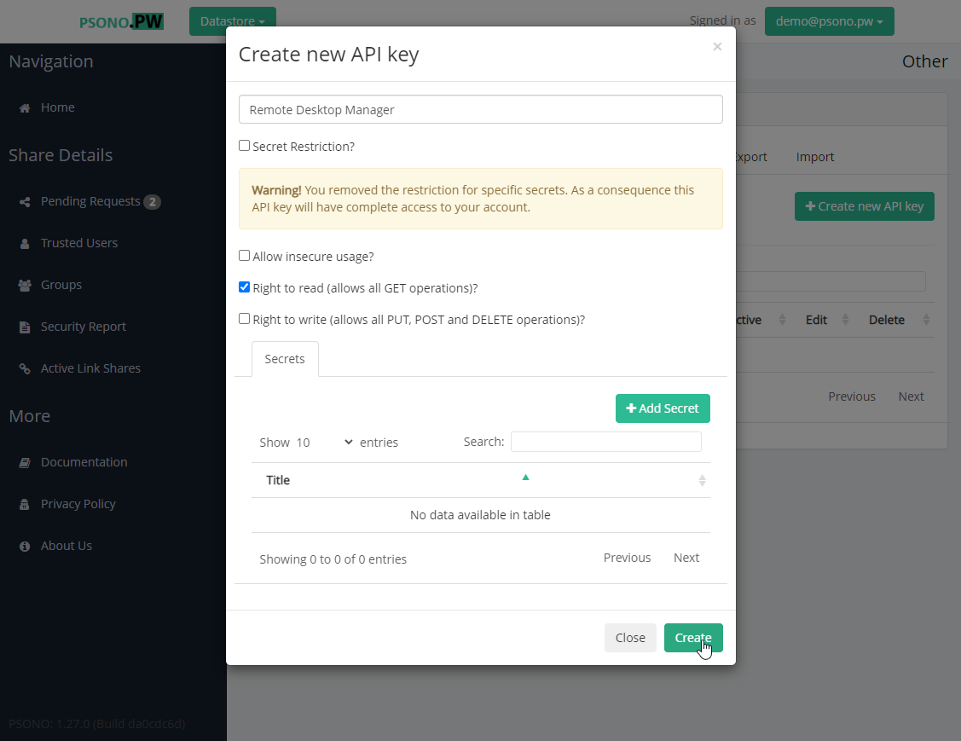The height and width of the screenshot is (741, 961).
Task: Click the API key name input field
Action: coord(480,109)
